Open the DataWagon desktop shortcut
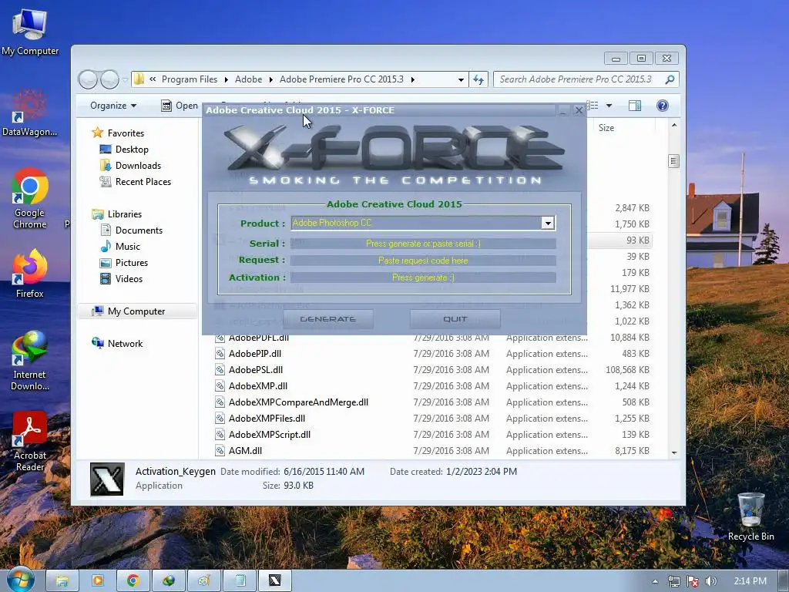The image size is (789, 592). (x=29, y=113)
